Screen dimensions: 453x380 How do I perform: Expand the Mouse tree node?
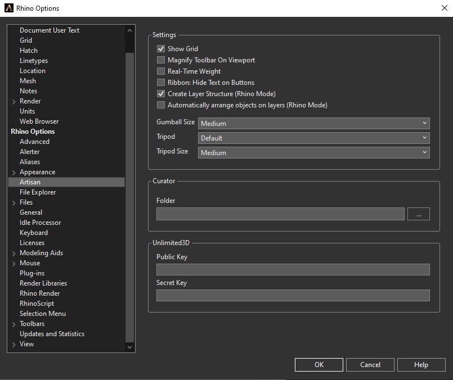point(14,264)
